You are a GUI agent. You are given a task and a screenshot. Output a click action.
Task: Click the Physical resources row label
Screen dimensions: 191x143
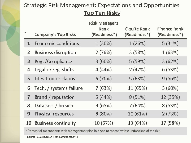tap(54, 114)
